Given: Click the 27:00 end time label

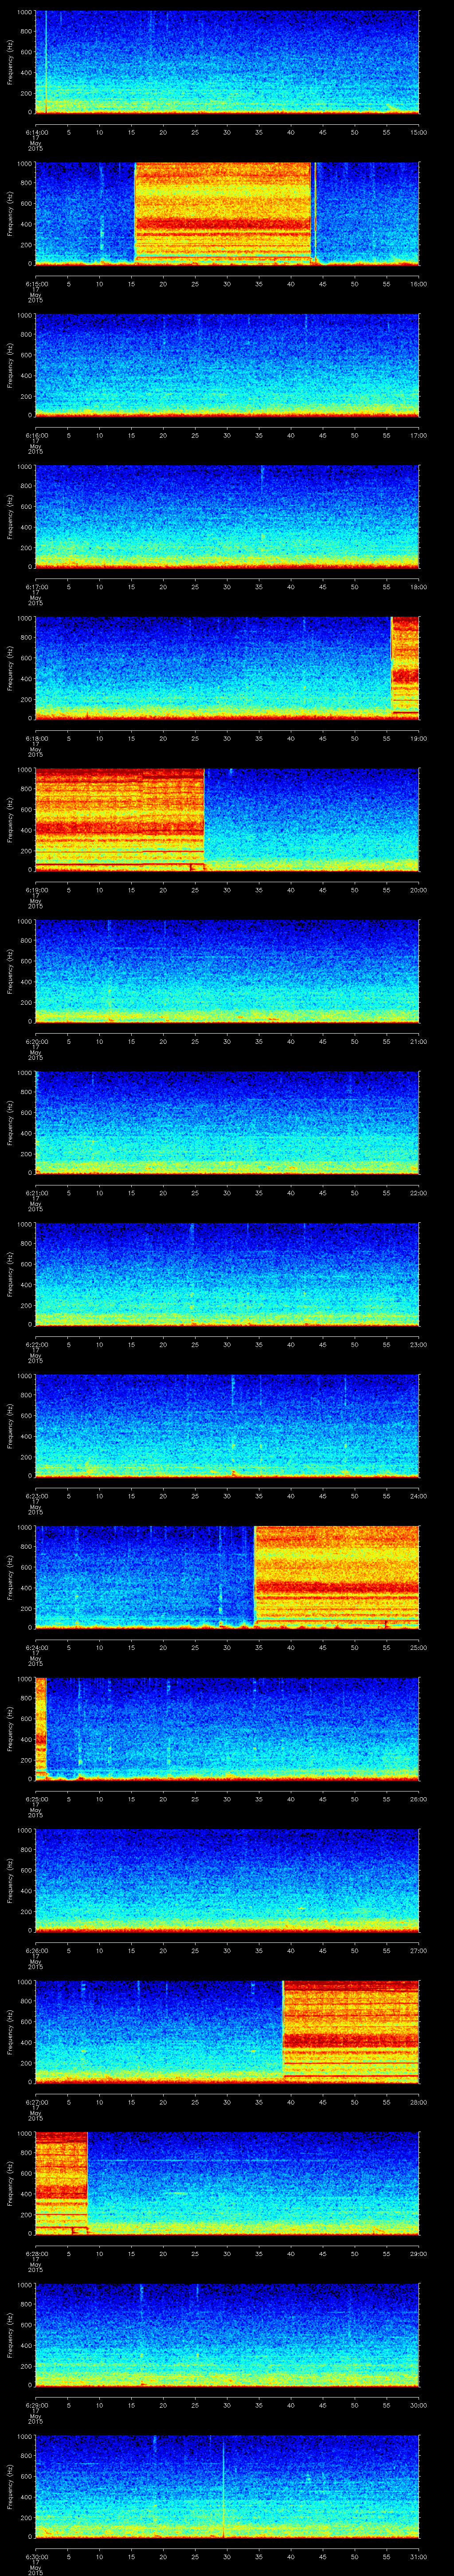Looking at the screenshot, I should click(x=419, y=1950).
